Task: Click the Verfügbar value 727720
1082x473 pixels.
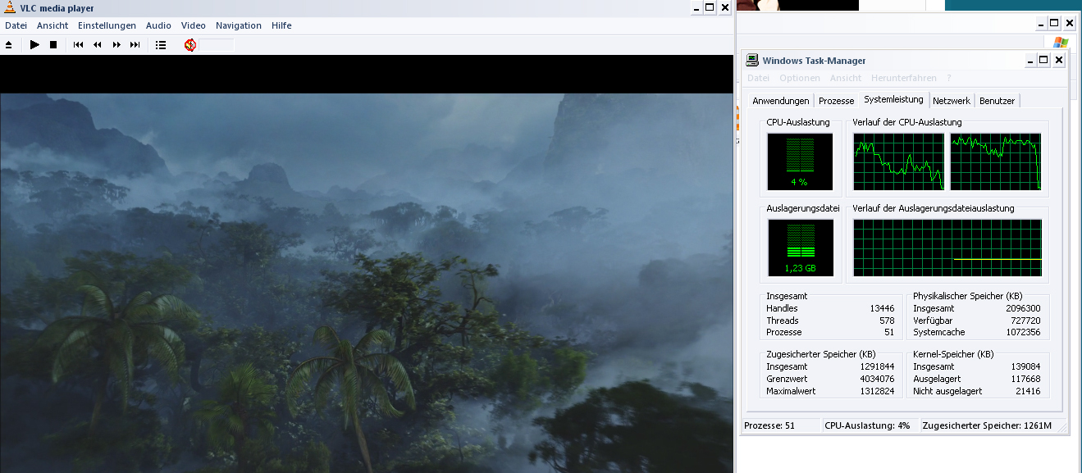Action: click(x=1025, y=321)
